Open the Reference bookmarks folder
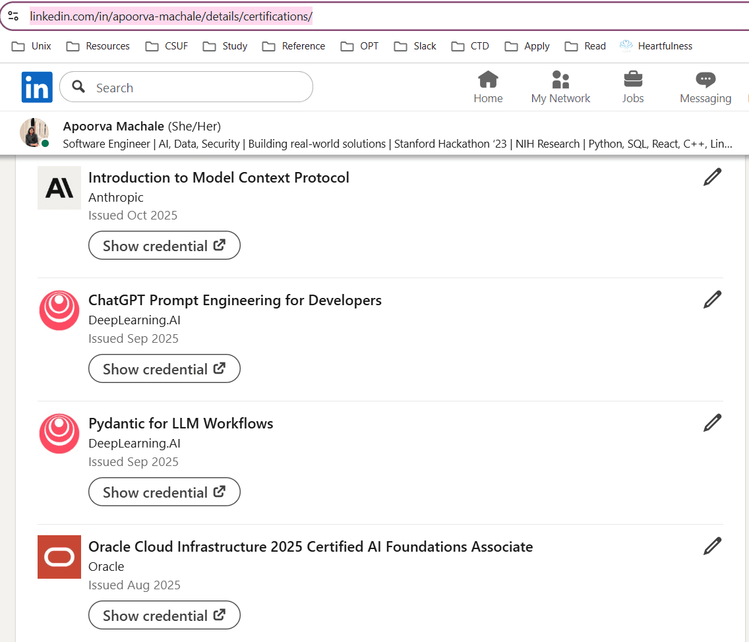Screen dimensions: 749x642 294,46
